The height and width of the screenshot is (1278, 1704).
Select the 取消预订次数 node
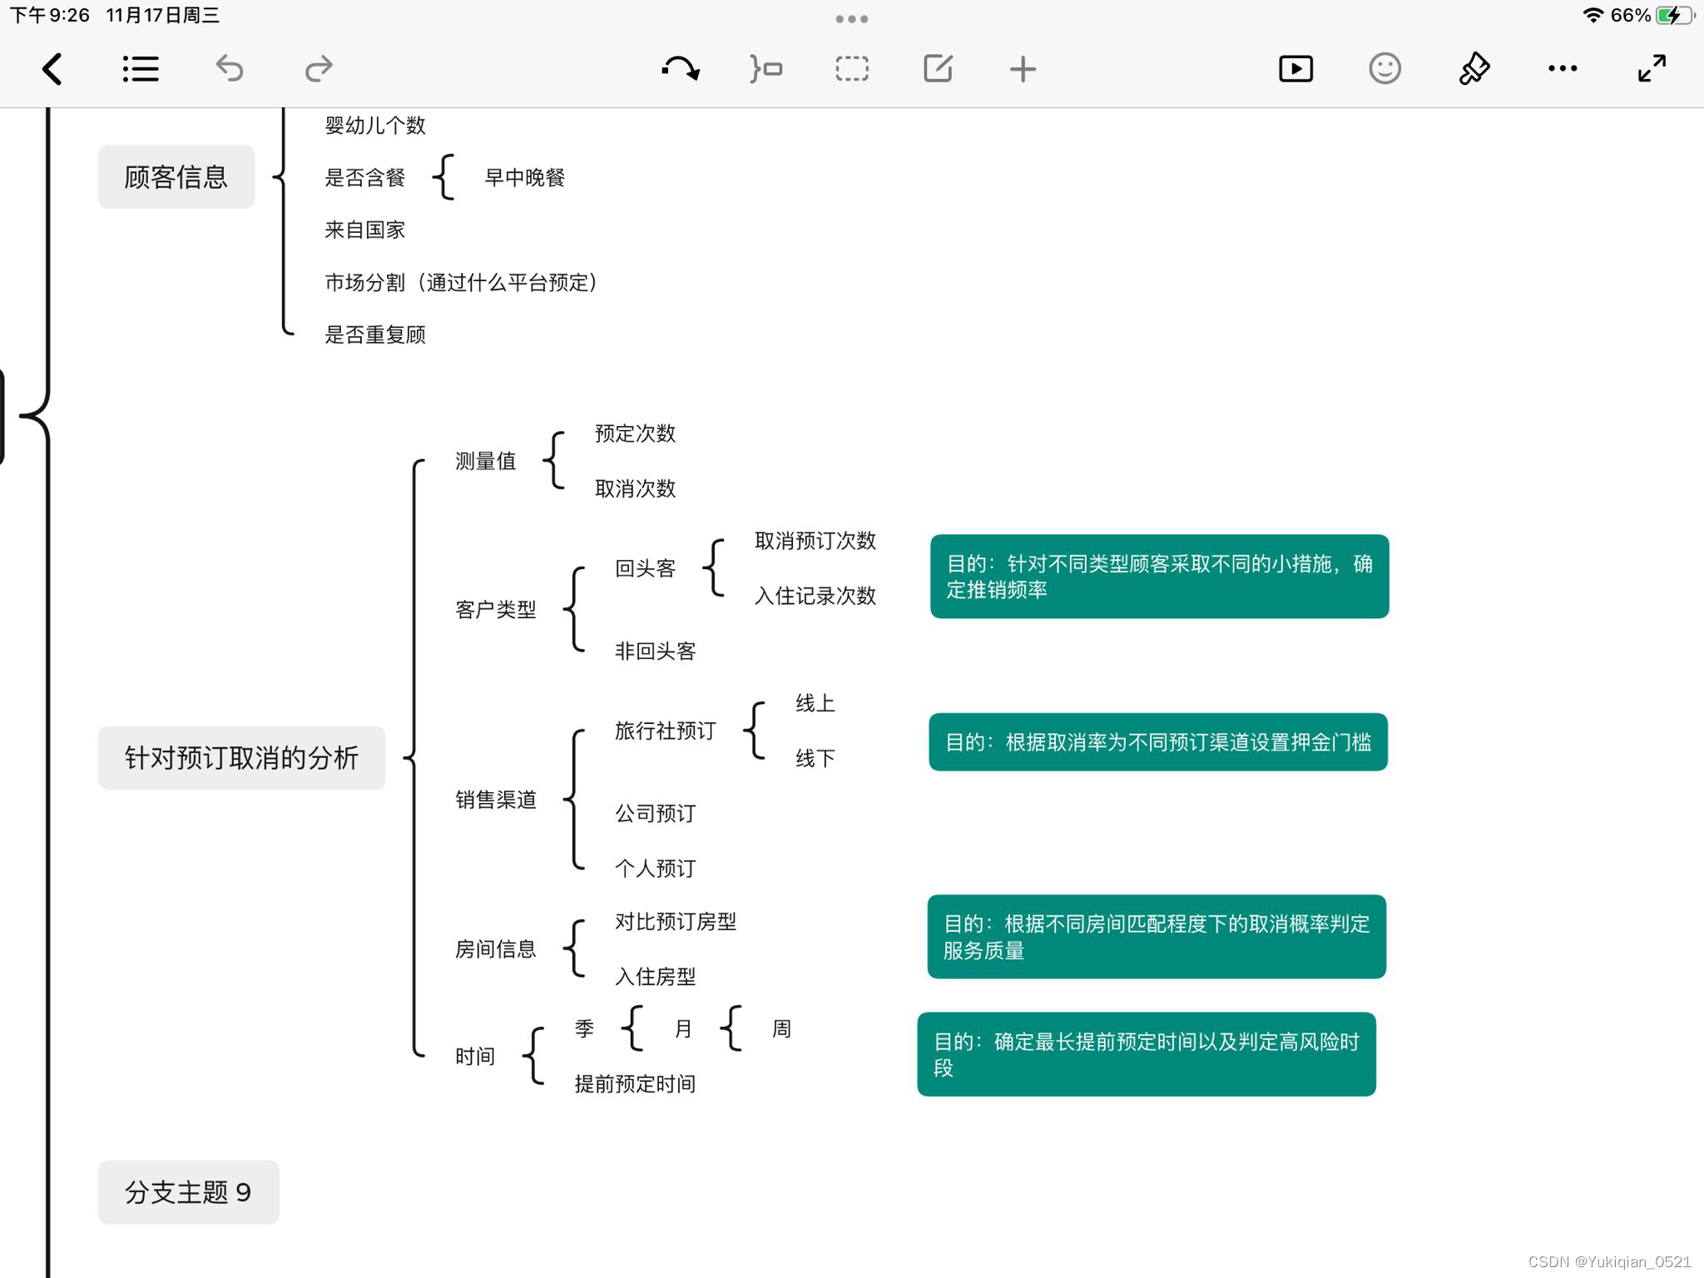pos(815,541)
